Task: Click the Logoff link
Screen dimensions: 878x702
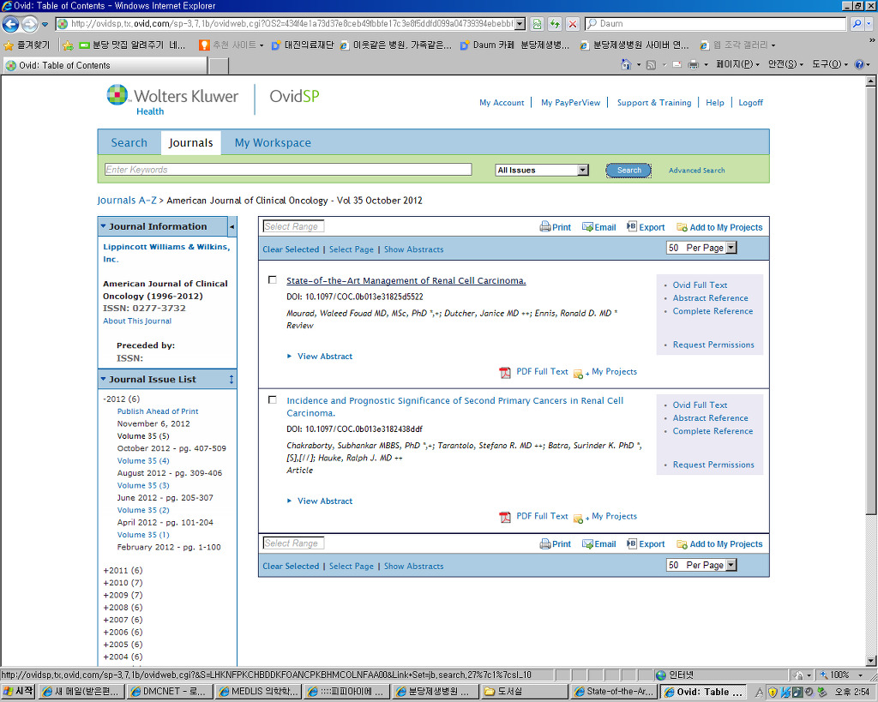Action: point(750,103)
